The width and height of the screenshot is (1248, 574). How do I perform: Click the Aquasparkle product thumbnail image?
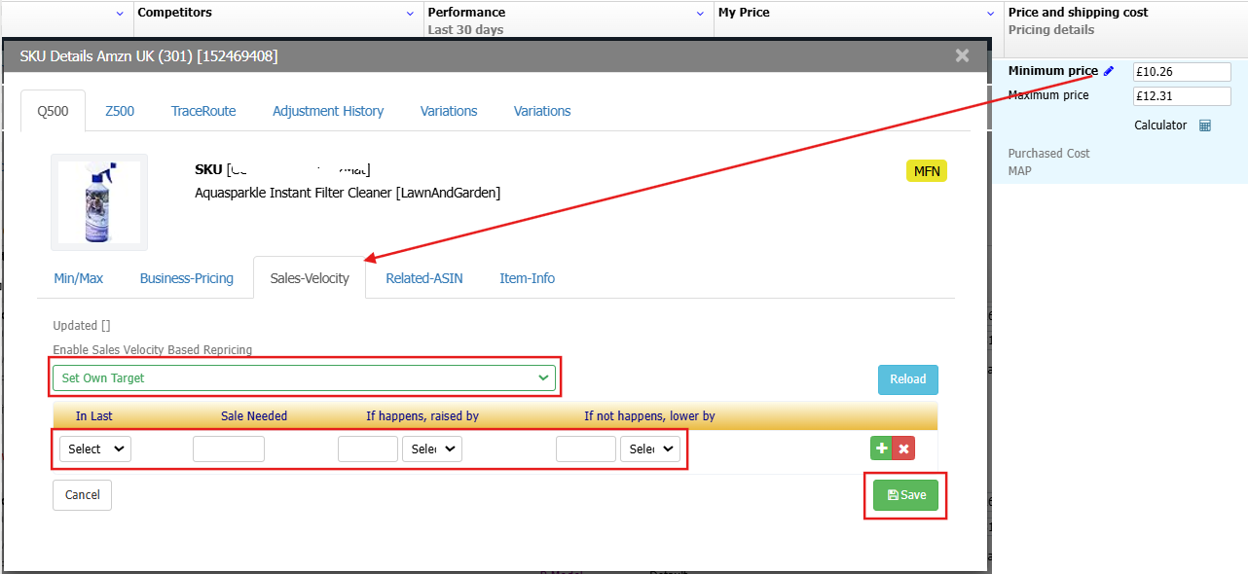(99, 202)
